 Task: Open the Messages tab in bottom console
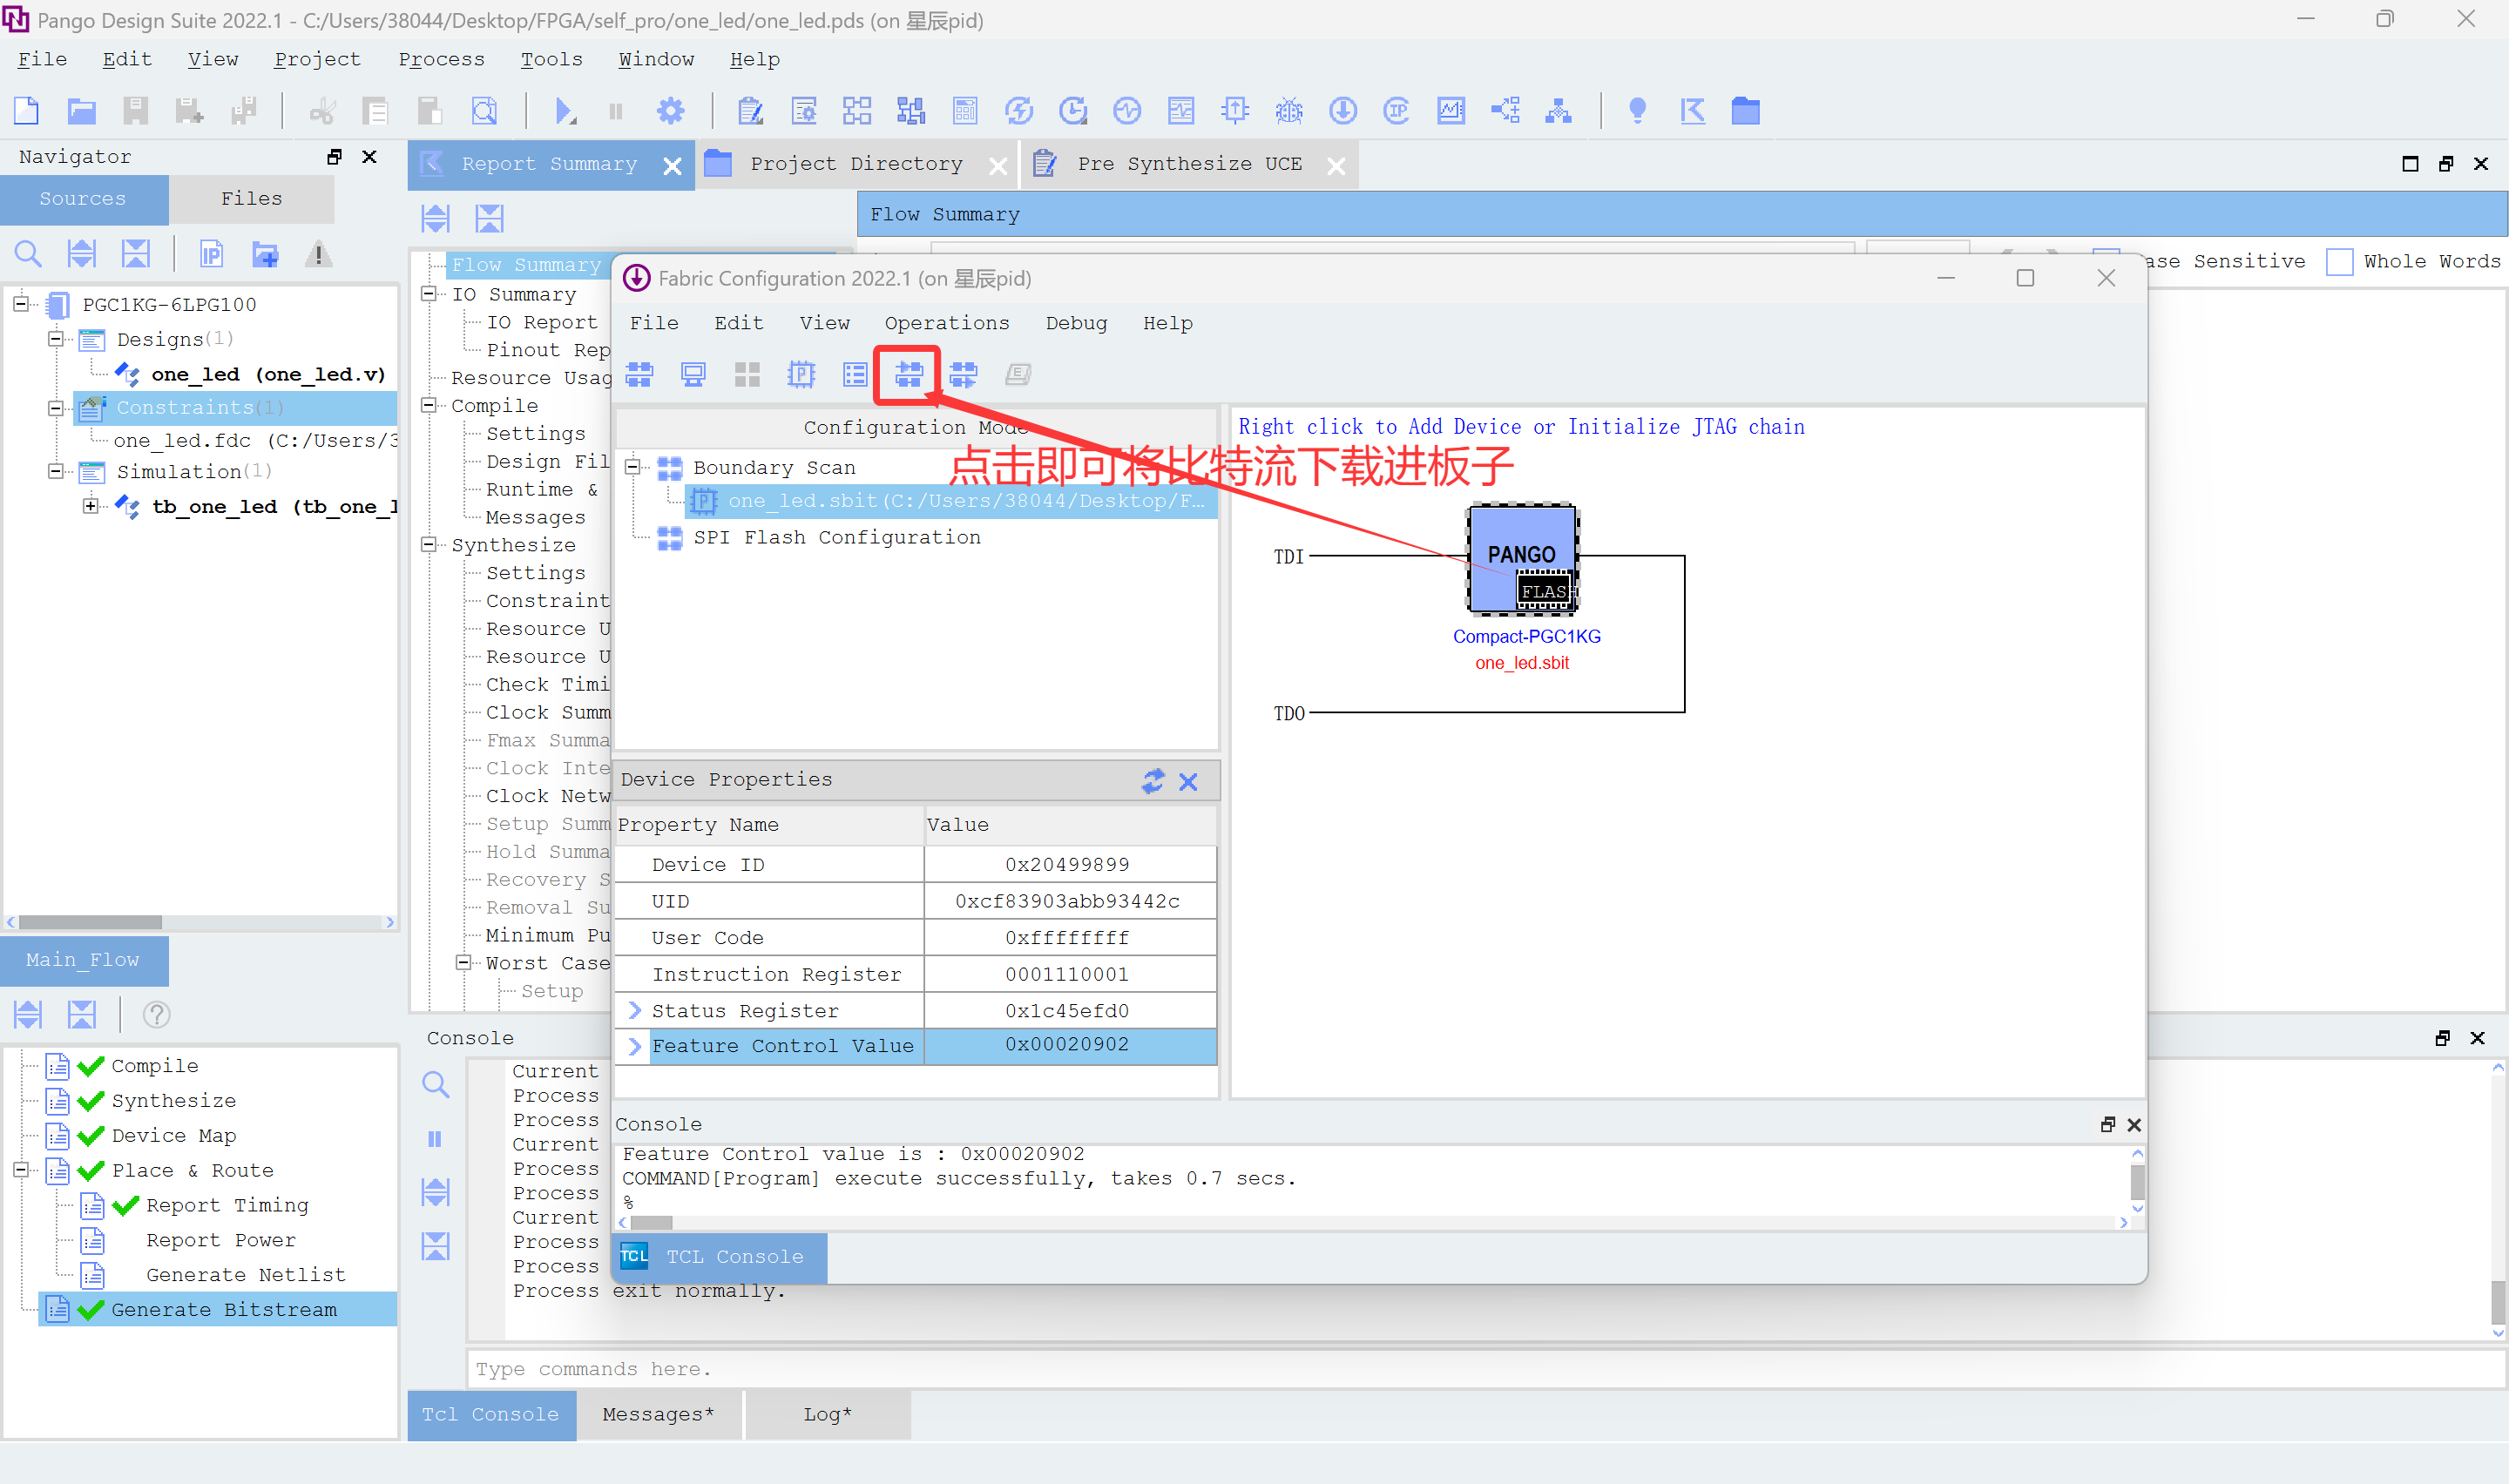click(x=657, y=1414)
